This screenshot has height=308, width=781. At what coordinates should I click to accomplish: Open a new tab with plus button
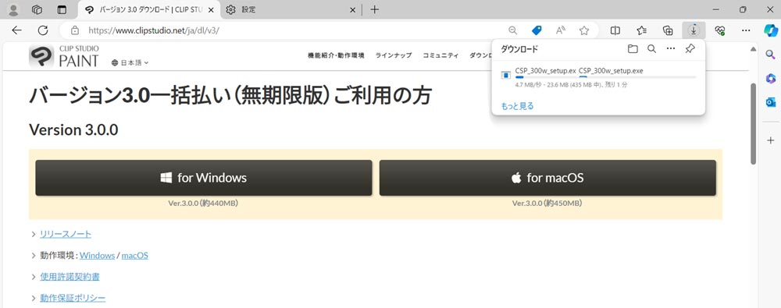pos(375,9)
